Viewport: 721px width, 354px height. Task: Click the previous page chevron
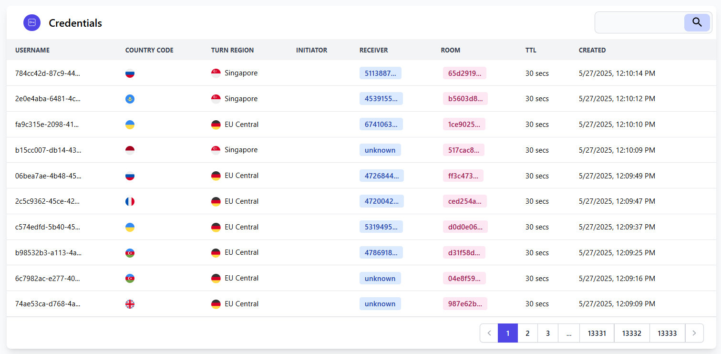(489, 333)
